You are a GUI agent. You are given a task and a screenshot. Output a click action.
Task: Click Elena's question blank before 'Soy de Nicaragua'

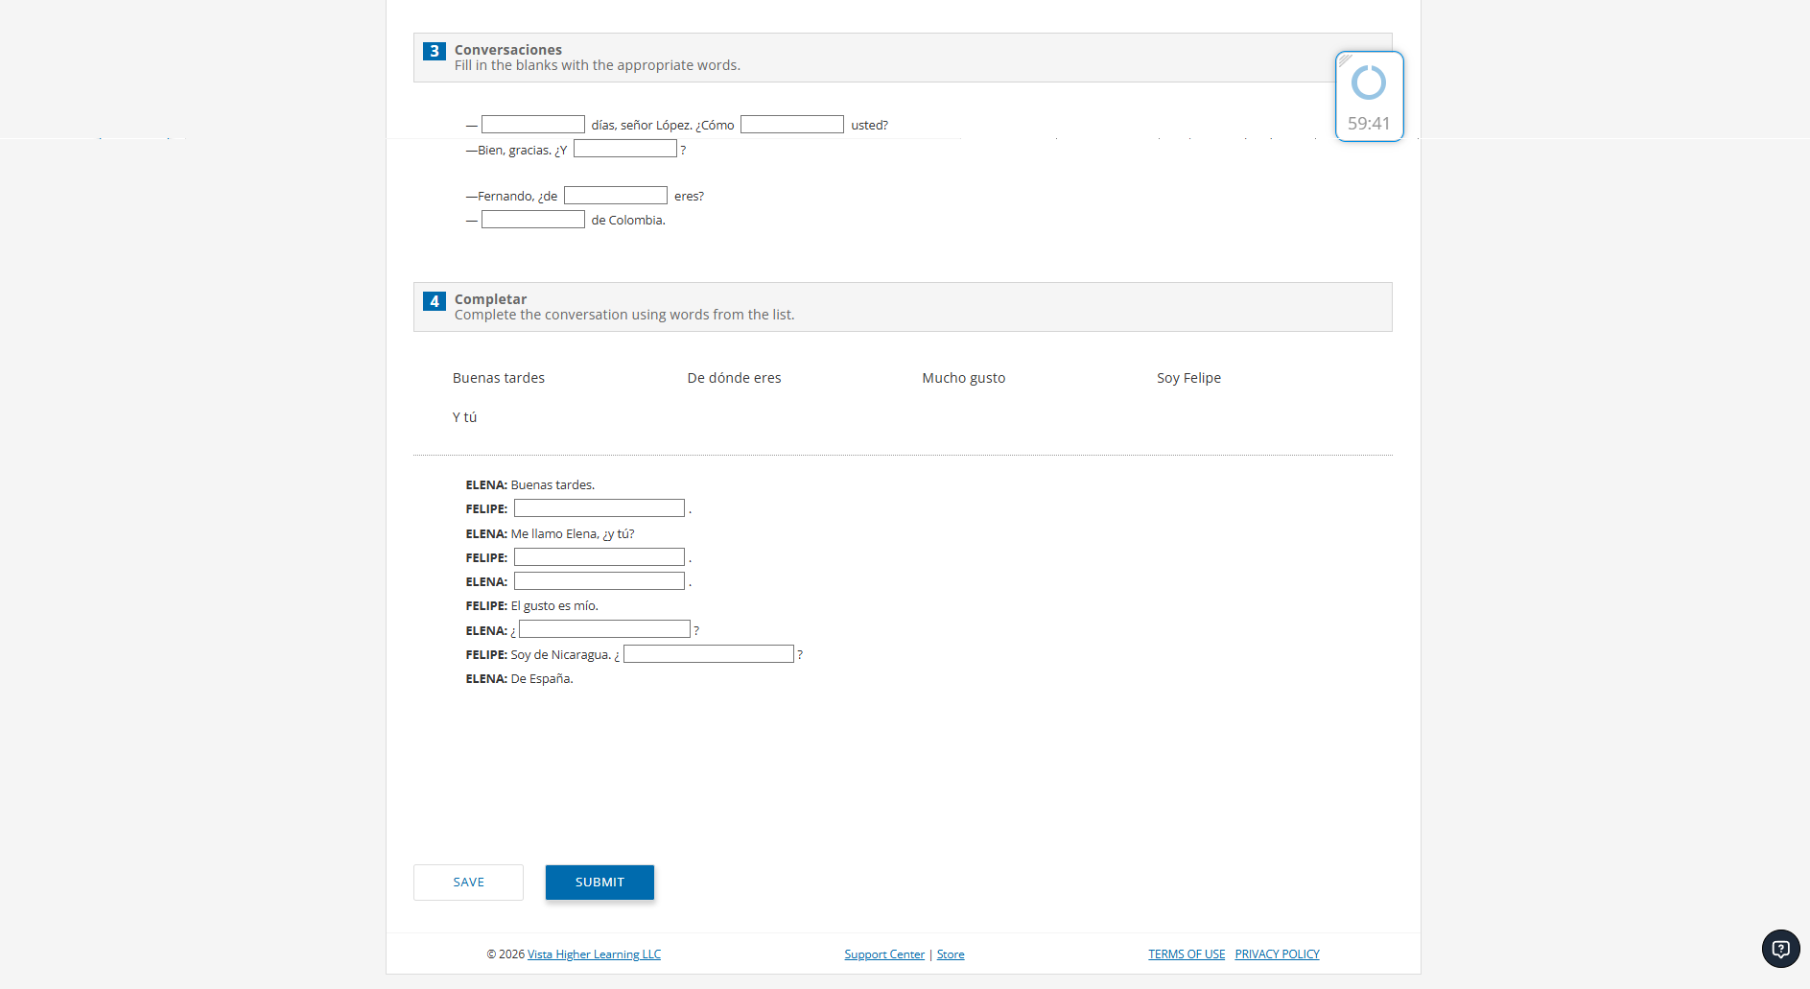coord(604,629)
